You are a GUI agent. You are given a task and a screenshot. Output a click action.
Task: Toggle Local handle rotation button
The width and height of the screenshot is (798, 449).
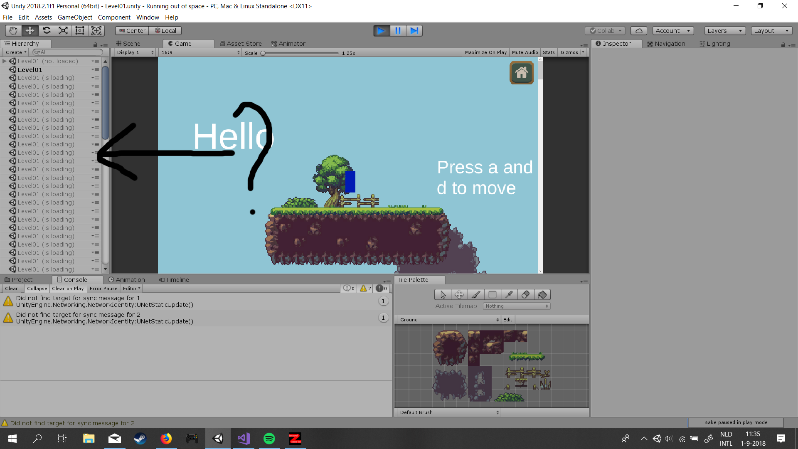[x=165, y=31]
